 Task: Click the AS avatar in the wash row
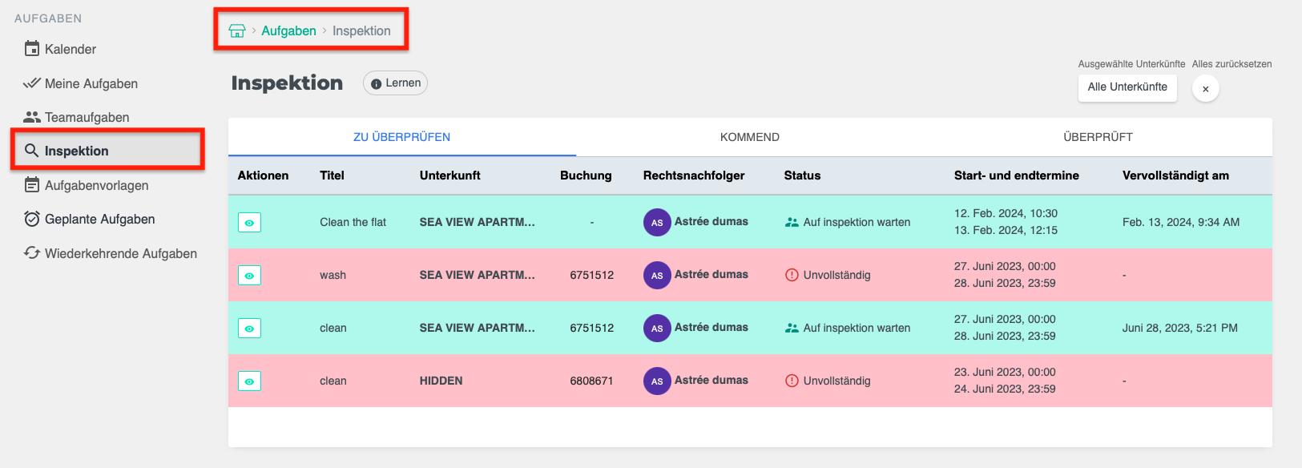tap(657, 276)
